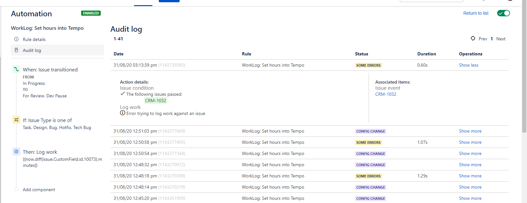Viewport: 527px width, 203px height.
Task: Expand the 12:50:54 pm entry with Show more
Action: 470,153
